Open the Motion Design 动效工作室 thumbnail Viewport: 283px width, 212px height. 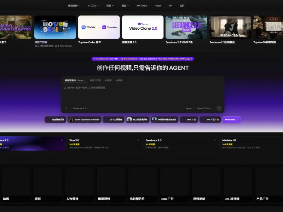click(55, 27)
